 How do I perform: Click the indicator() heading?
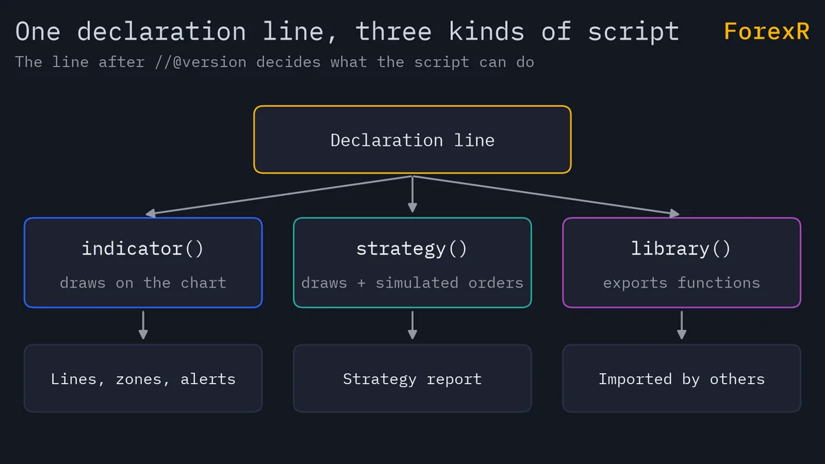click(x=143, y=248)
